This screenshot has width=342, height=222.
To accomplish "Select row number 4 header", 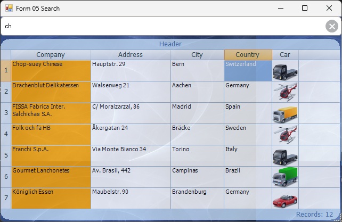I will (x=6, y=134).
